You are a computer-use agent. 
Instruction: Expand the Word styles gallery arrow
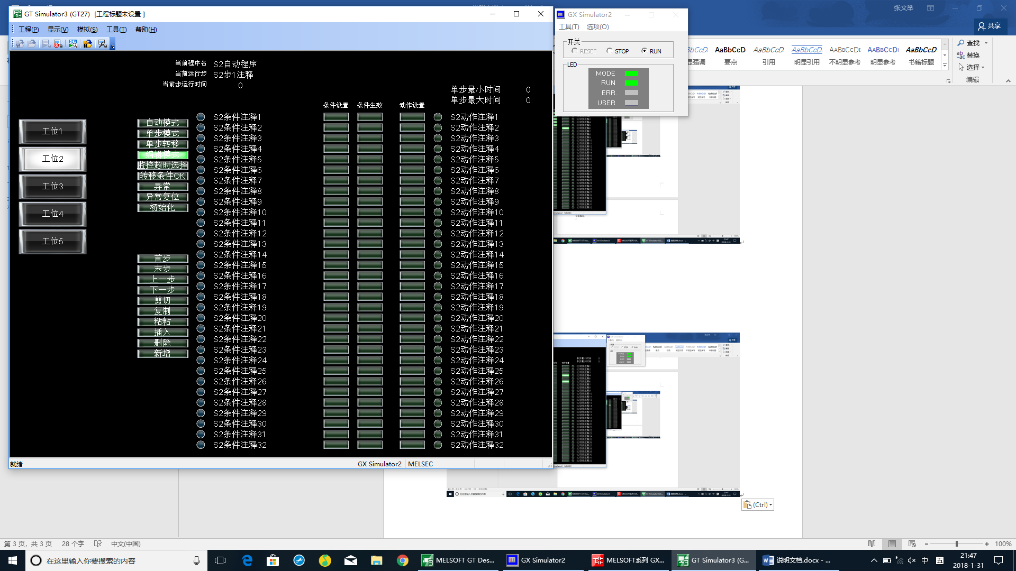pyautogui.click(x=945, y=66)
